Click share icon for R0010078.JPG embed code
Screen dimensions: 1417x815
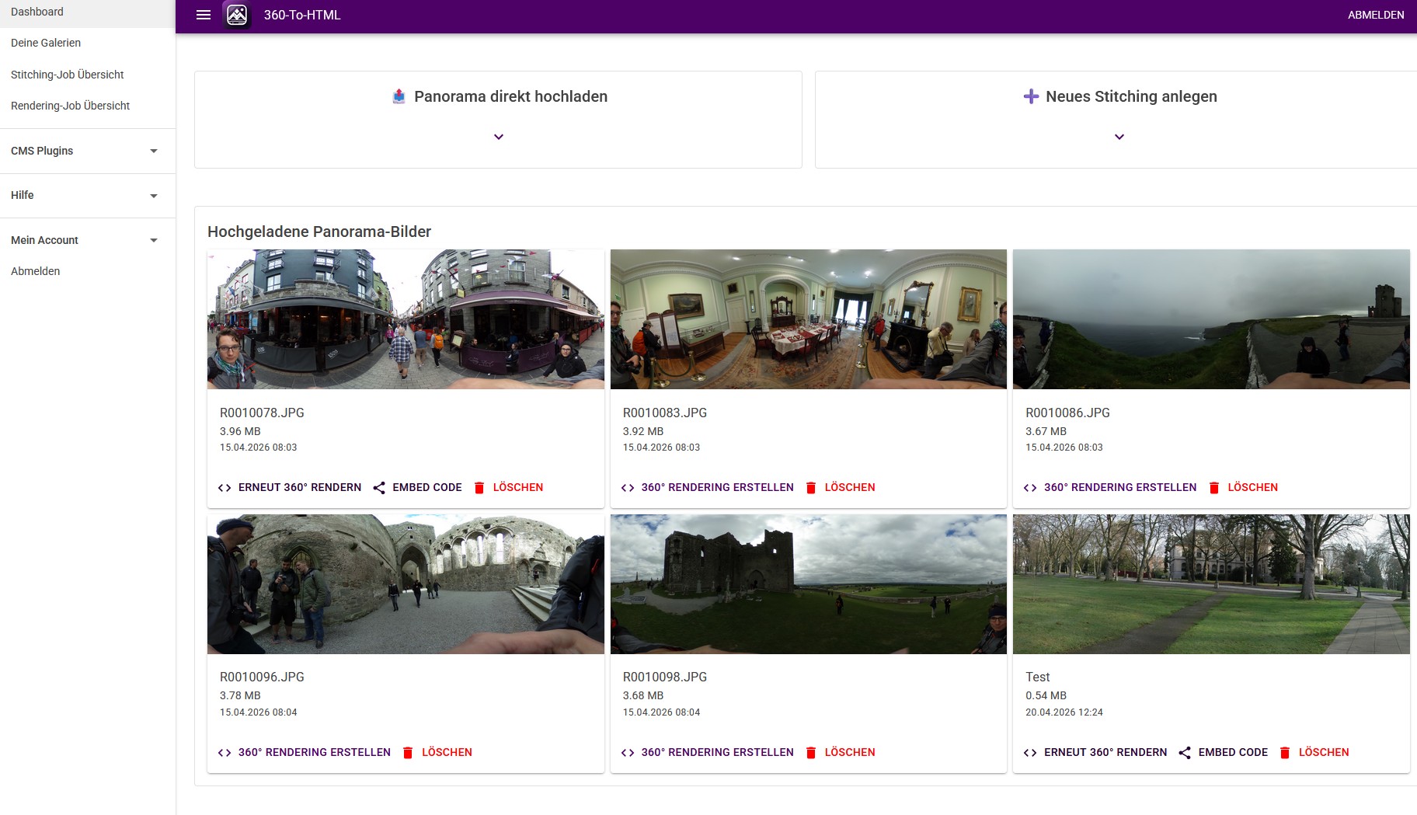[379, 488]
